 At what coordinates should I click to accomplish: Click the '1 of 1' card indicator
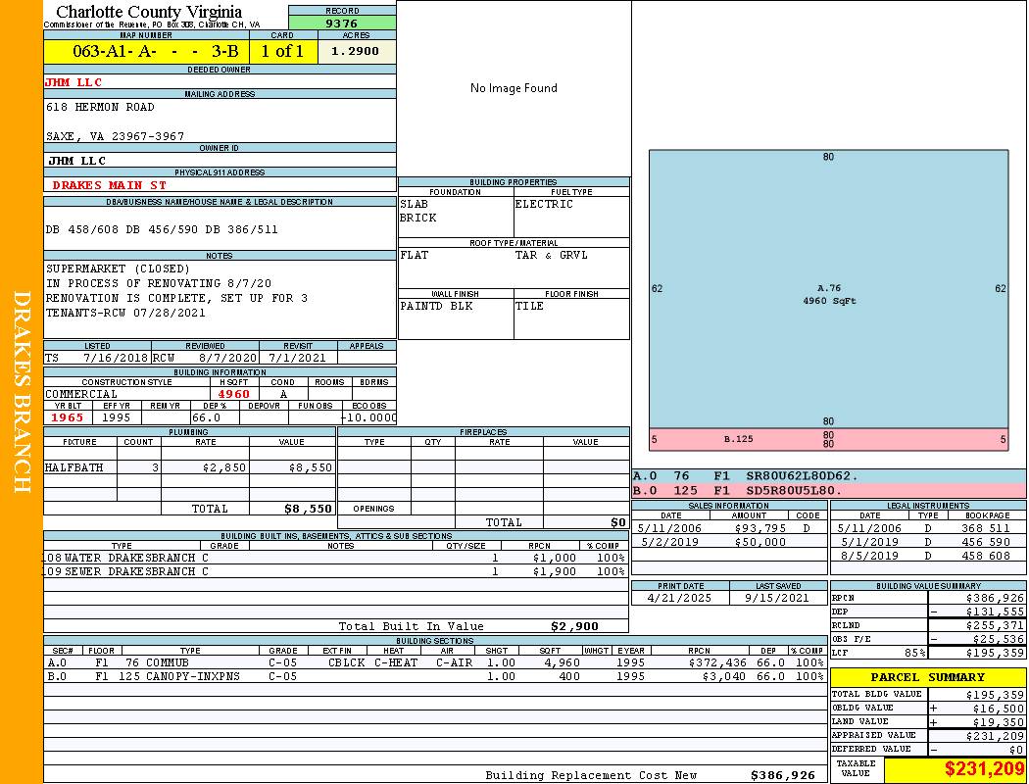point(282,52)
